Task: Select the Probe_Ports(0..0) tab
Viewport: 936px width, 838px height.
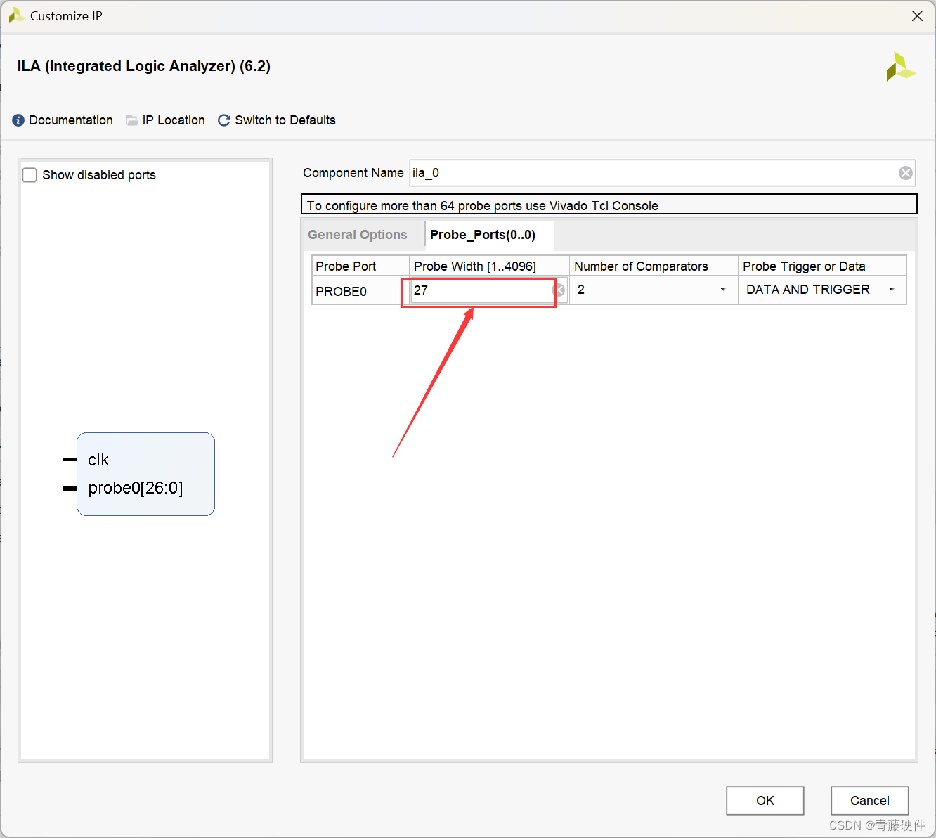Action: (x=483, y=235)
